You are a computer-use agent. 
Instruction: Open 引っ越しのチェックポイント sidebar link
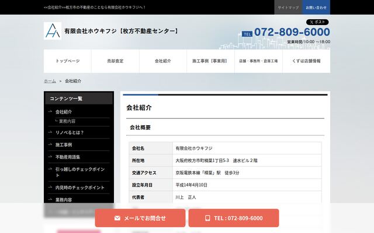click(80, 172)
